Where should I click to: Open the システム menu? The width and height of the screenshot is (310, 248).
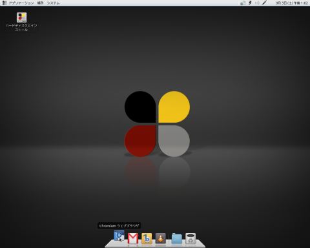coord(53,3)
